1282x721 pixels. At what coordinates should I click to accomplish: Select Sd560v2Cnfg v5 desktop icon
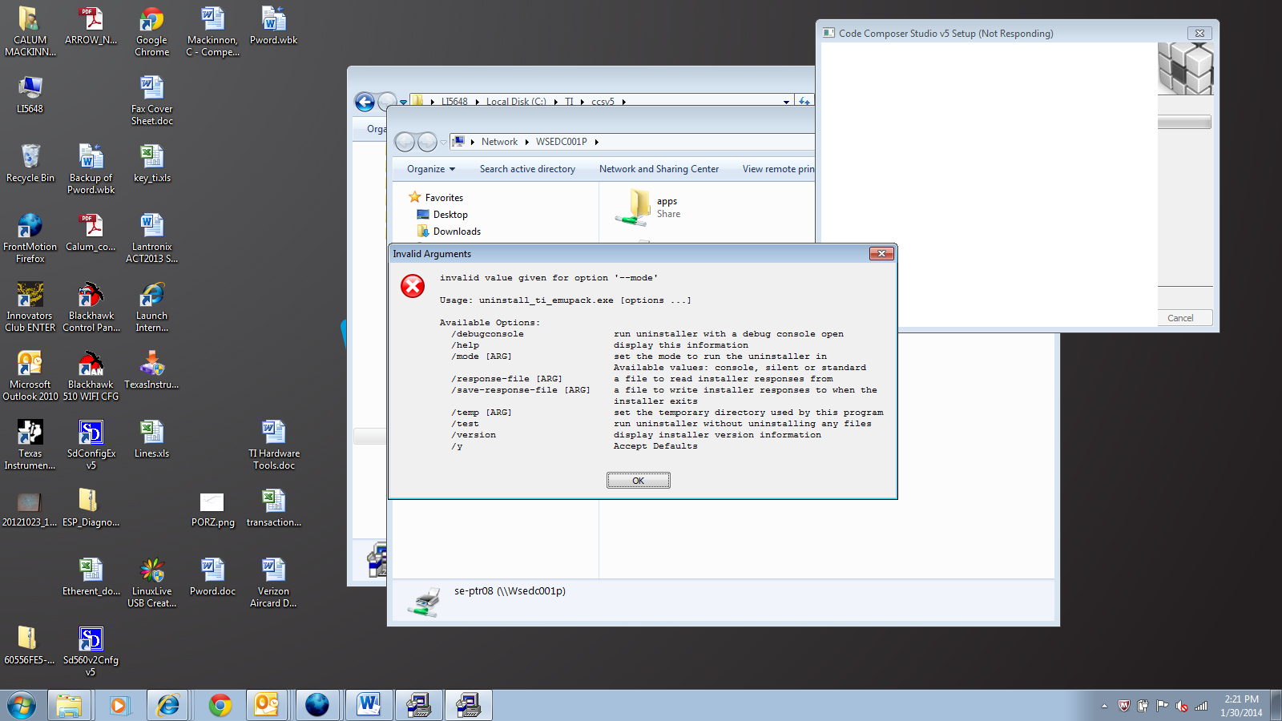[91, 651]
